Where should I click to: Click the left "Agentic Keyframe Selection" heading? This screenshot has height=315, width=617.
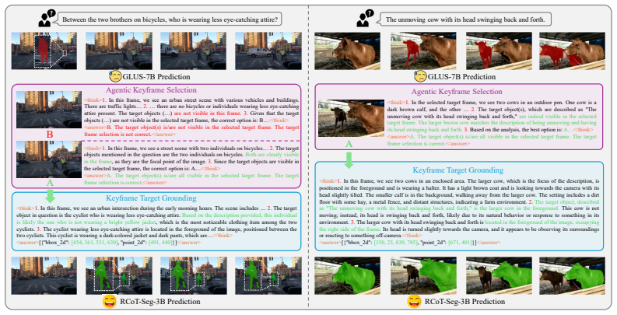pyautogui.click(x=151, y=90)
